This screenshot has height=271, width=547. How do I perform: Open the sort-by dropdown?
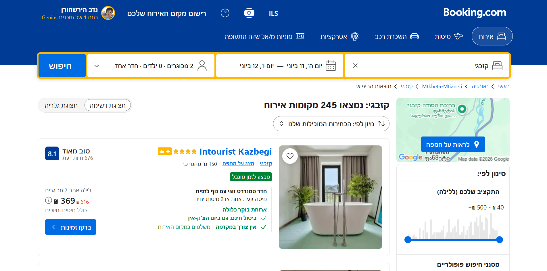pos(331,124)
